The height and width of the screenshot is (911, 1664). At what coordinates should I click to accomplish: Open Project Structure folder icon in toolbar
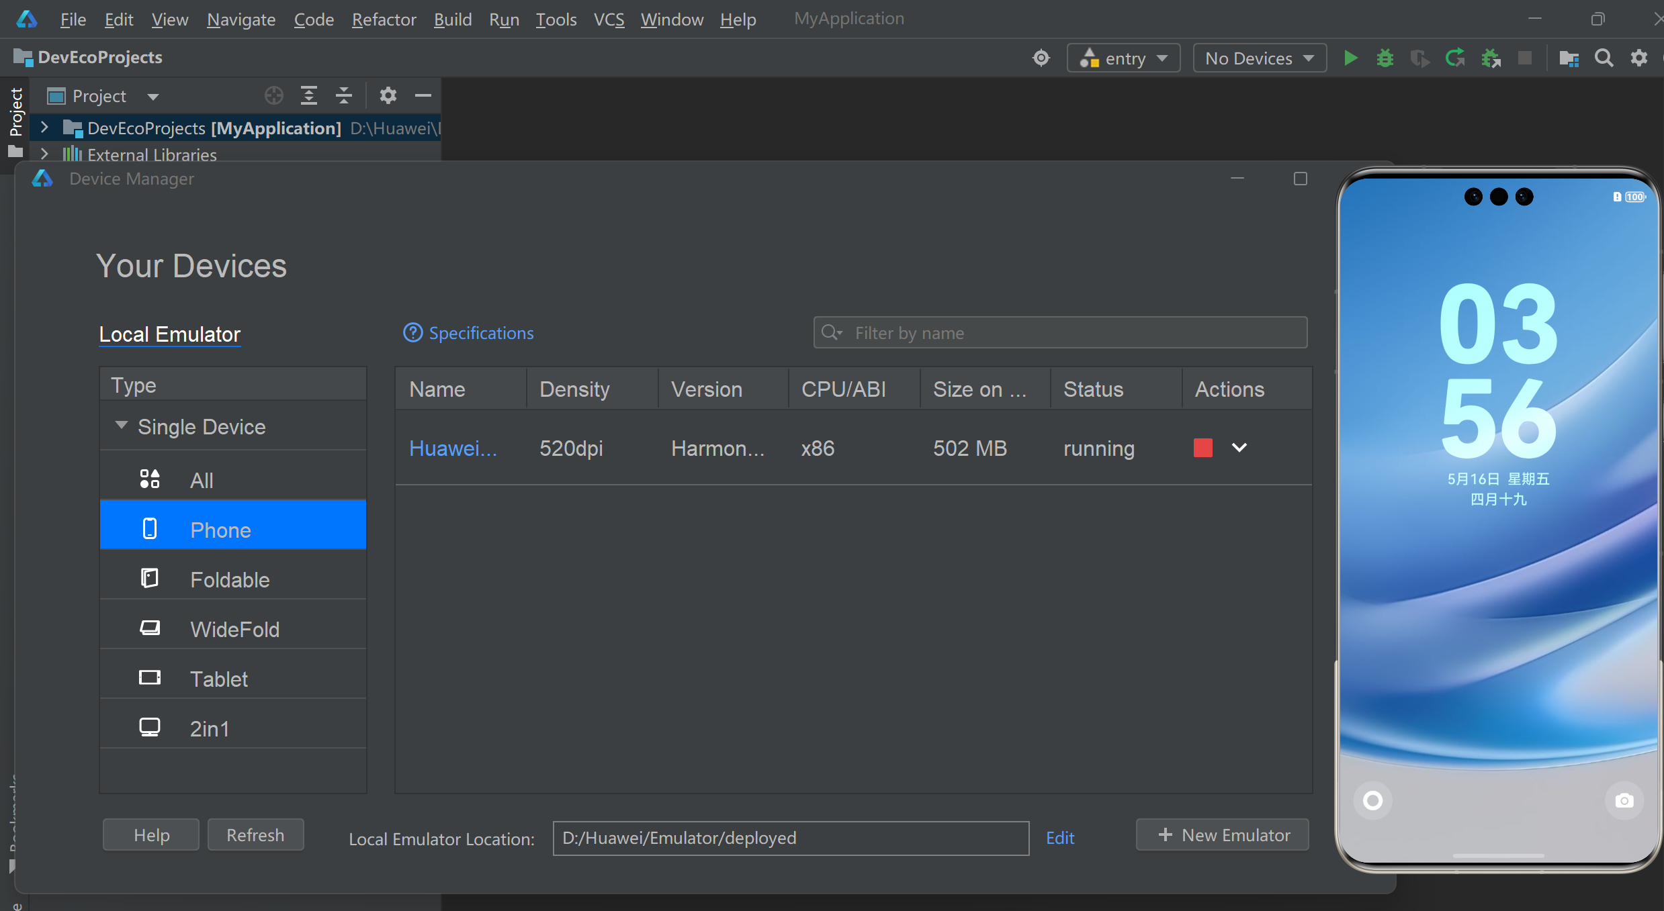pos(1569,58)
